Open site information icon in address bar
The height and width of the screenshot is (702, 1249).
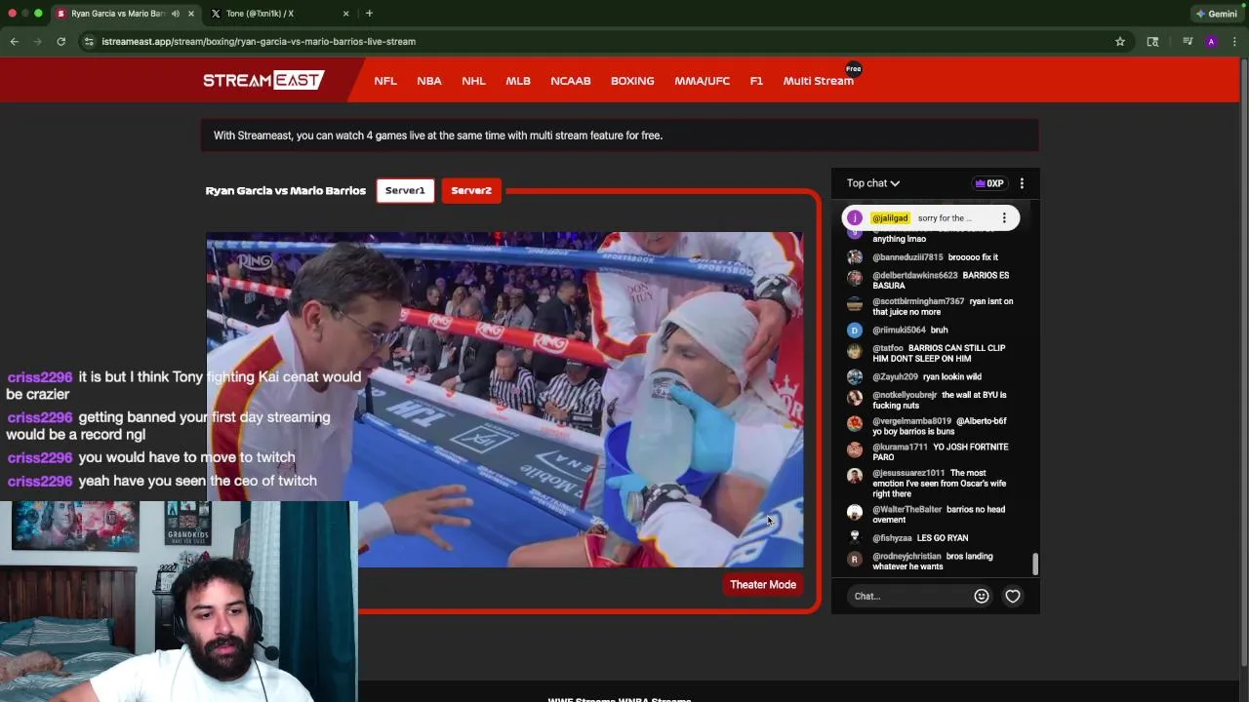pos(90,41)
